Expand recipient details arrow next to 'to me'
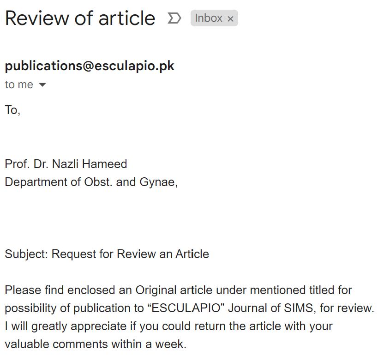This screenshot has width=384, height=362. [x=42, y=85]
